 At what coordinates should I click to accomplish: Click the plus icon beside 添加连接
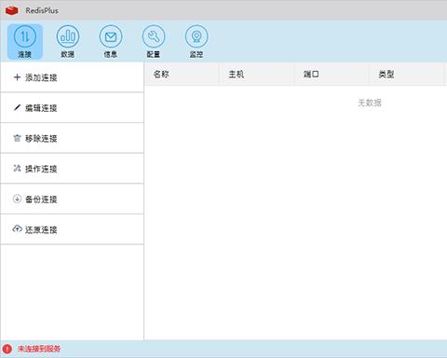point(17,77)
